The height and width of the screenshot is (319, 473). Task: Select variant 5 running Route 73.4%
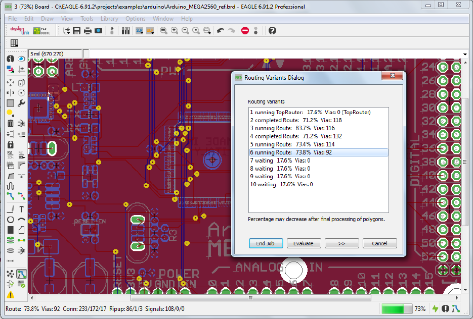tap(319, 144)
